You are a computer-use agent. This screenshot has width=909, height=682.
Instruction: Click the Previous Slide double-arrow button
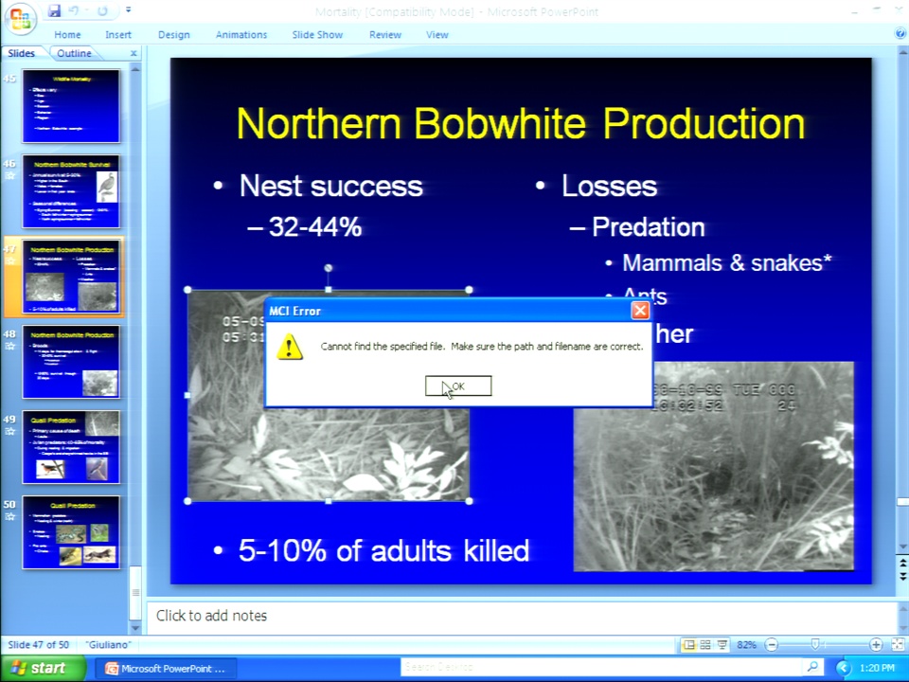(902, 563)
